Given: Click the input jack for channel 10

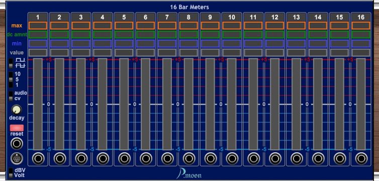Looking at the screenshot, I should pyautogui.click(x=232, y=159).
